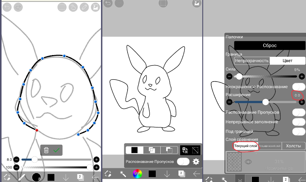Tap the swap-shapes icon in the black box

[x=185, y=150]
